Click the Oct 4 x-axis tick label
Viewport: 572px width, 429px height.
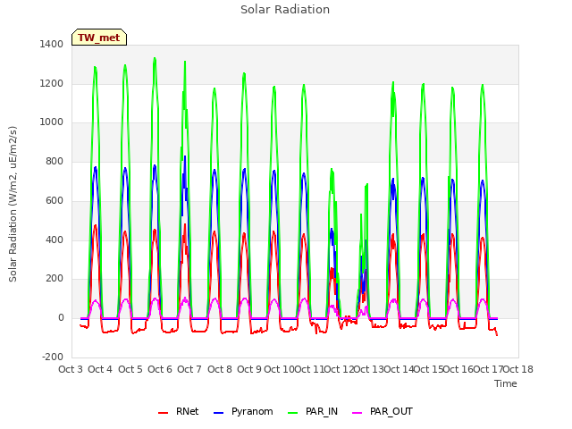click(100, 369)
